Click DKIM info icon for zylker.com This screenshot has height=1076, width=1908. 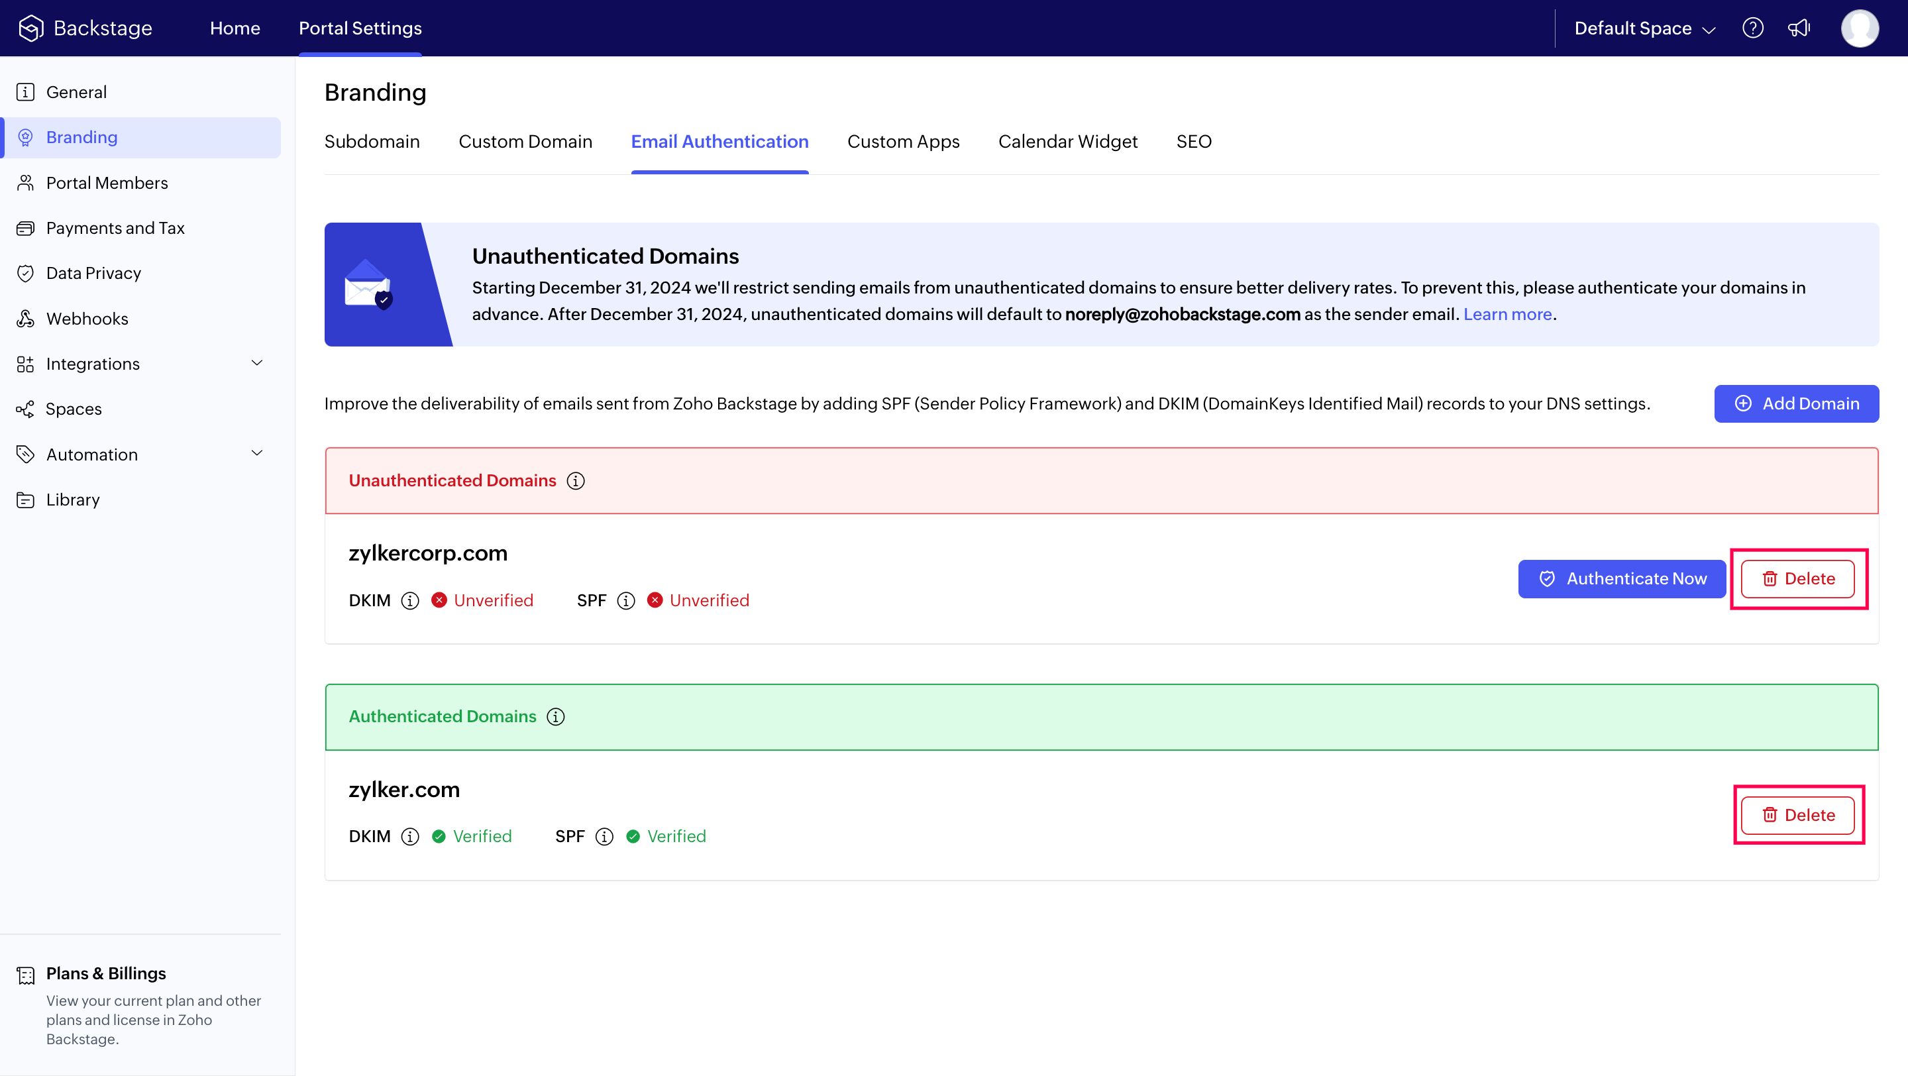coord(409,837)
